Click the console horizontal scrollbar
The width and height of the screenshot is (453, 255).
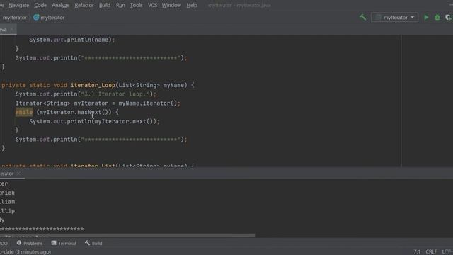pyautogui.click(x=127, y=236)
